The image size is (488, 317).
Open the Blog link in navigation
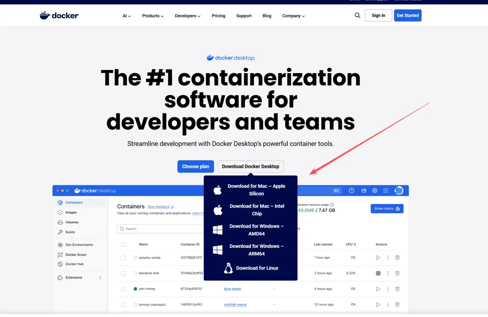(267, 16)
